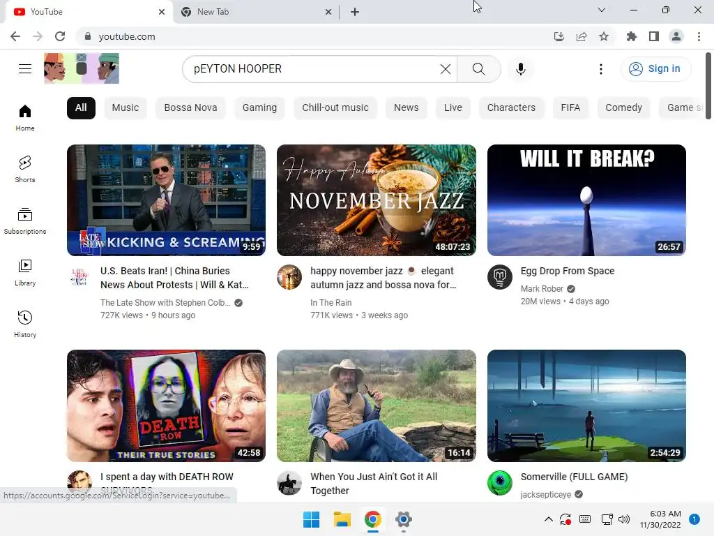Open In The Rain channel avatar
This screenshot has height=536, width=714.
click(x=289, y=276)
